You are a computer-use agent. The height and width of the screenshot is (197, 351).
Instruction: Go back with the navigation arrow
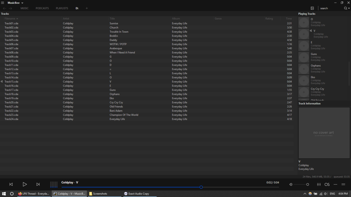click(x=5, y=8)
